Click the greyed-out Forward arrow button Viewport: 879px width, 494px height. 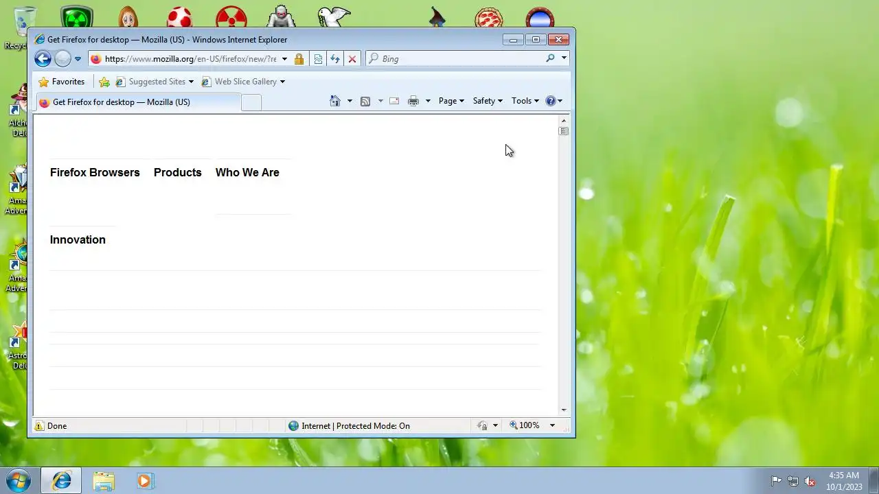tap(62, 59)
